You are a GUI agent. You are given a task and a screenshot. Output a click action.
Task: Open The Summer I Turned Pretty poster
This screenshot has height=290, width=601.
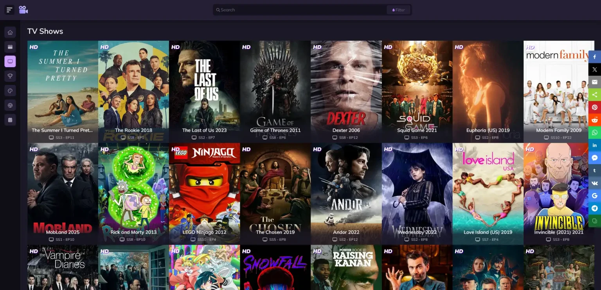coord(63,91)
